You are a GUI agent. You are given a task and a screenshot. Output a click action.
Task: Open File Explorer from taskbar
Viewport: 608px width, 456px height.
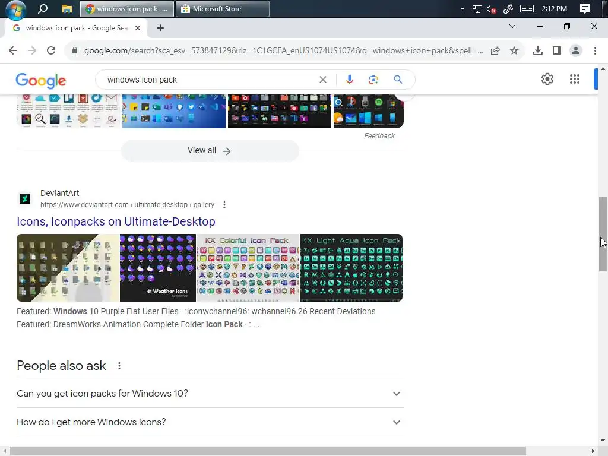click(66, 8)
